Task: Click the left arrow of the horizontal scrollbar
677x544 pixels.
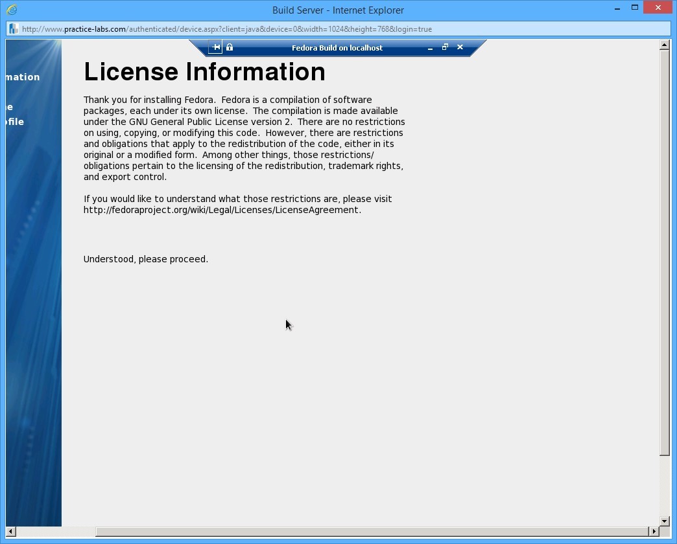Action: point(9,531)
